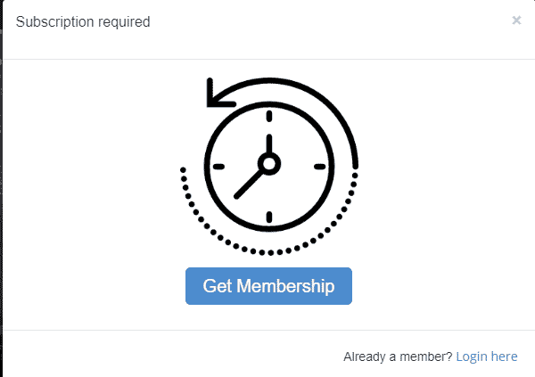Image resolution: width=535 pixels, height=377 pixels.
Task: Click the clock's short vertical hand
Action: click(x=269, y=144)
